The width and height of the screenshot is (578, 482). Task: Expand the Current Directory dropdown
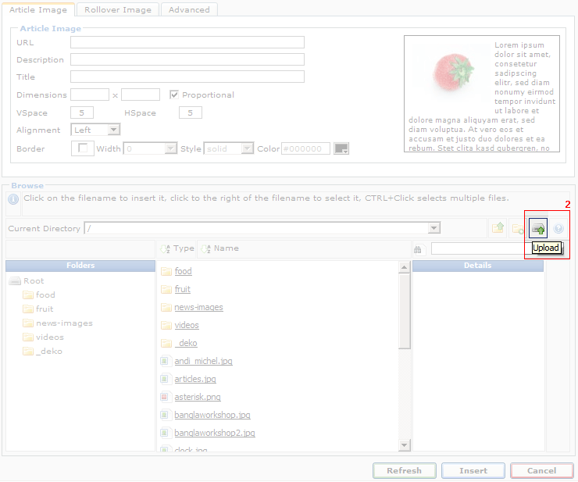pos(434,228)
